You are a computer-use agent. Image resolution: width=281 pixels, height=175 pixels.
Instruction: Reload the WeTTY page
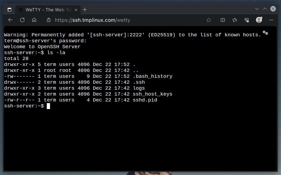coord(22,20)
